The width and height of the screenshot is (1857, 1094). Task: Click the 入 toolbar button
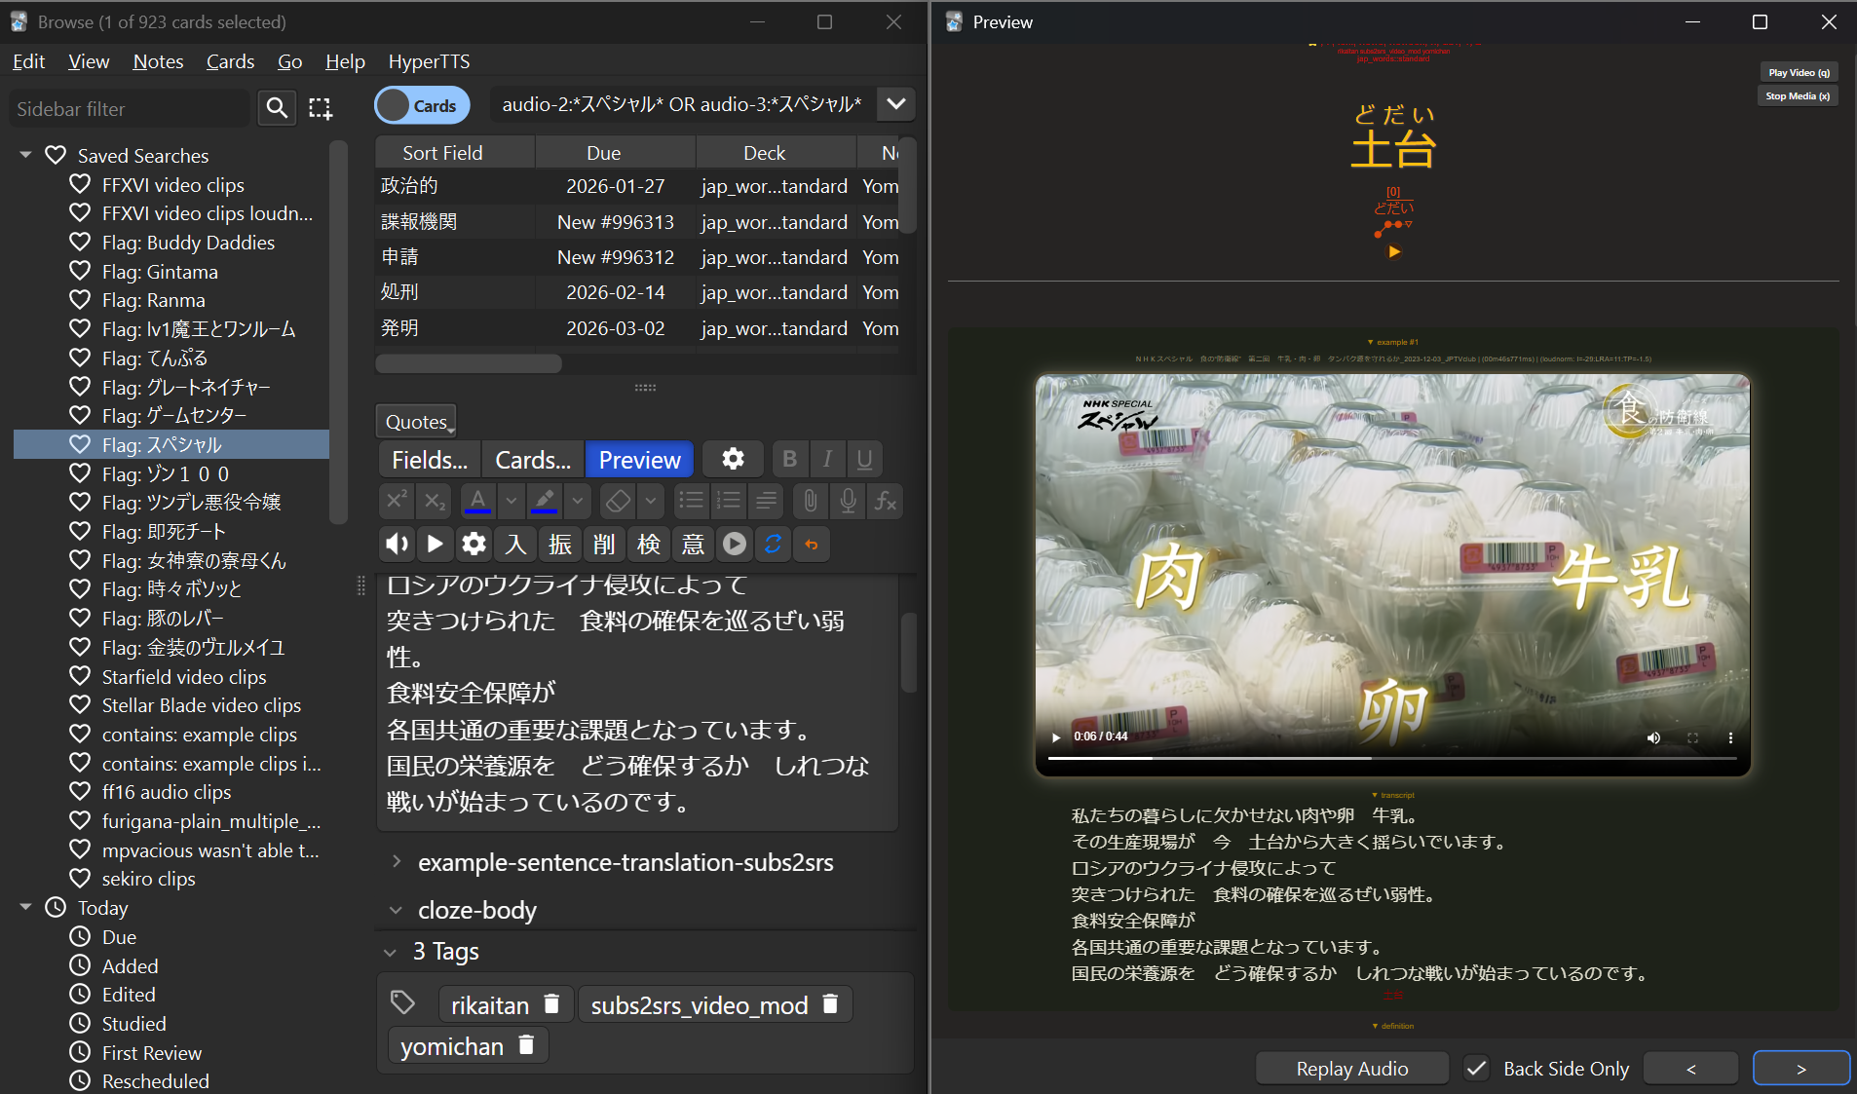(x=515, y=544)
